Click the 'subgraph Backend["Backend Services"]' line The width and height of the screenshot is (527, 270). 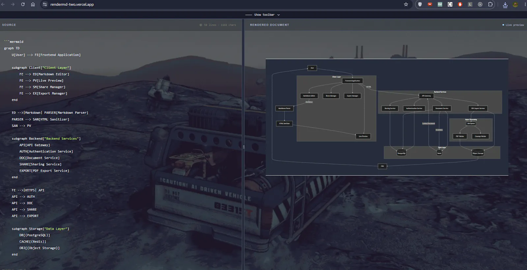(x=46, y=139)
